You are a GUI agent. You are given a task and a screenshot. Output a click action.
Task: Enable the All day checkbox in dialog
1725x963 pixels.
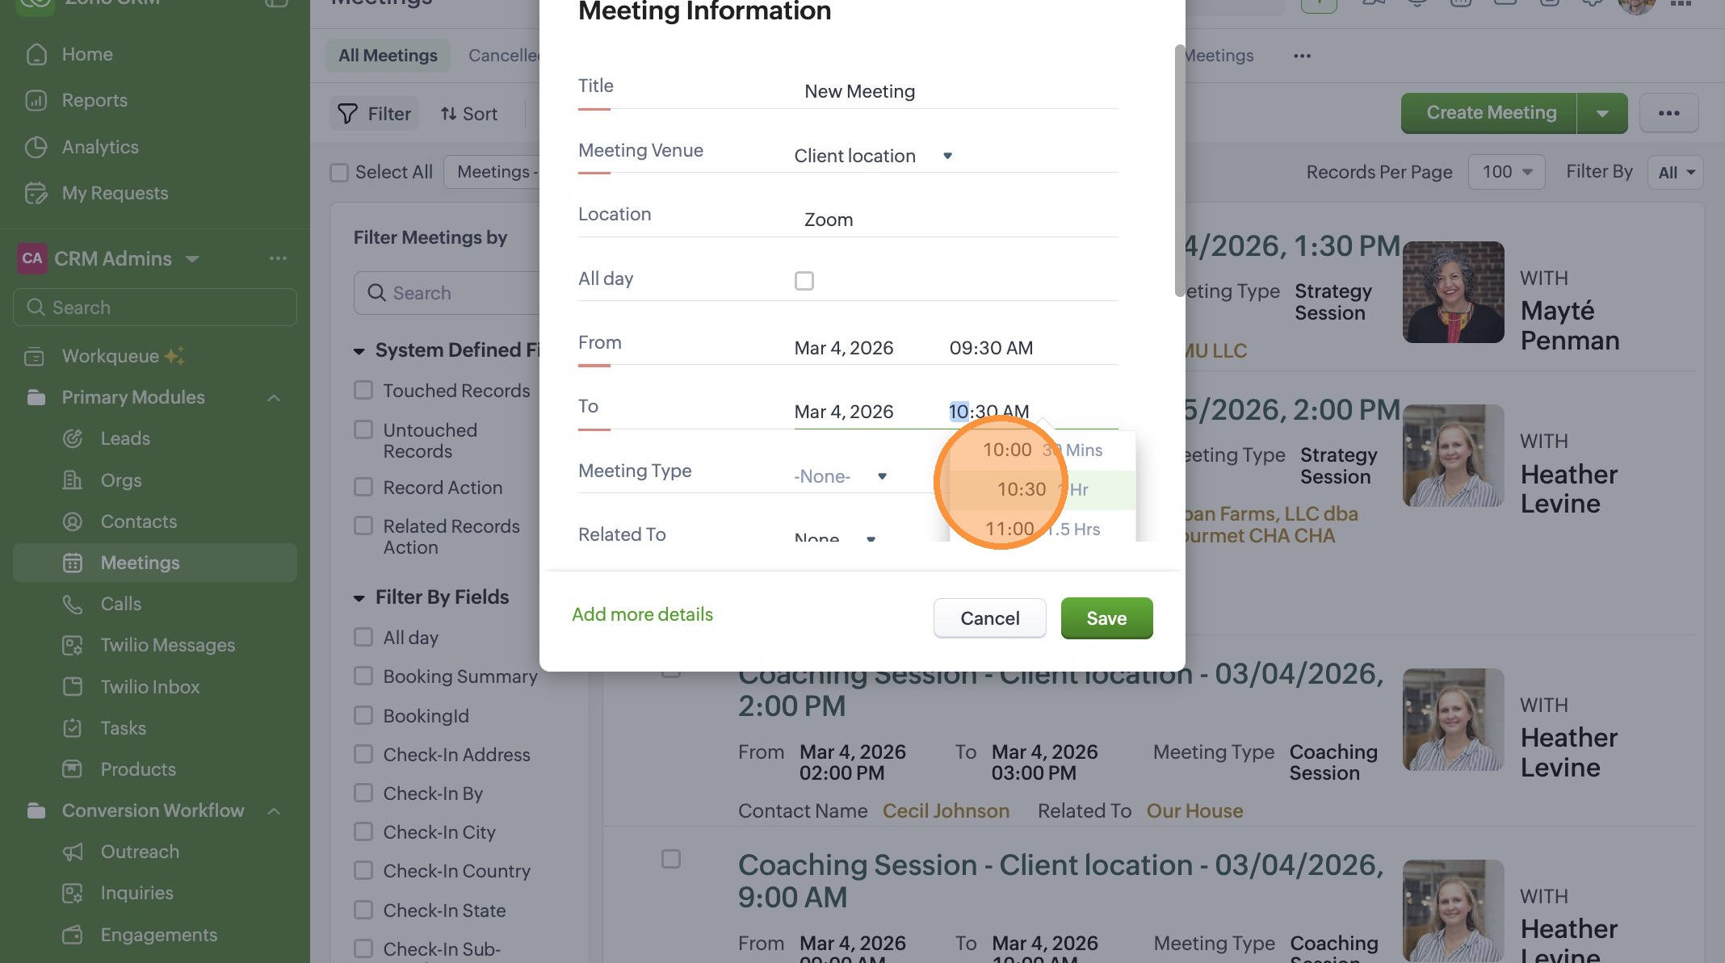coord(804,281)
